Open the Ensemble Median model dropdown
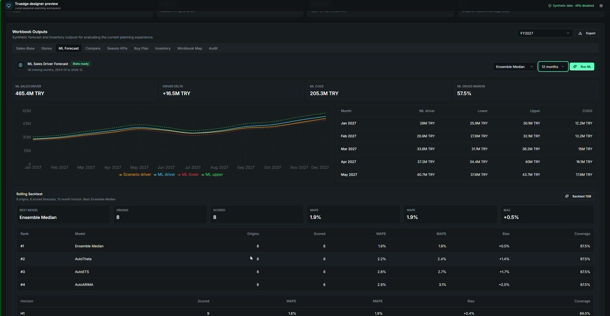Screen dimensions: 610x316 [x=514, y=67]
